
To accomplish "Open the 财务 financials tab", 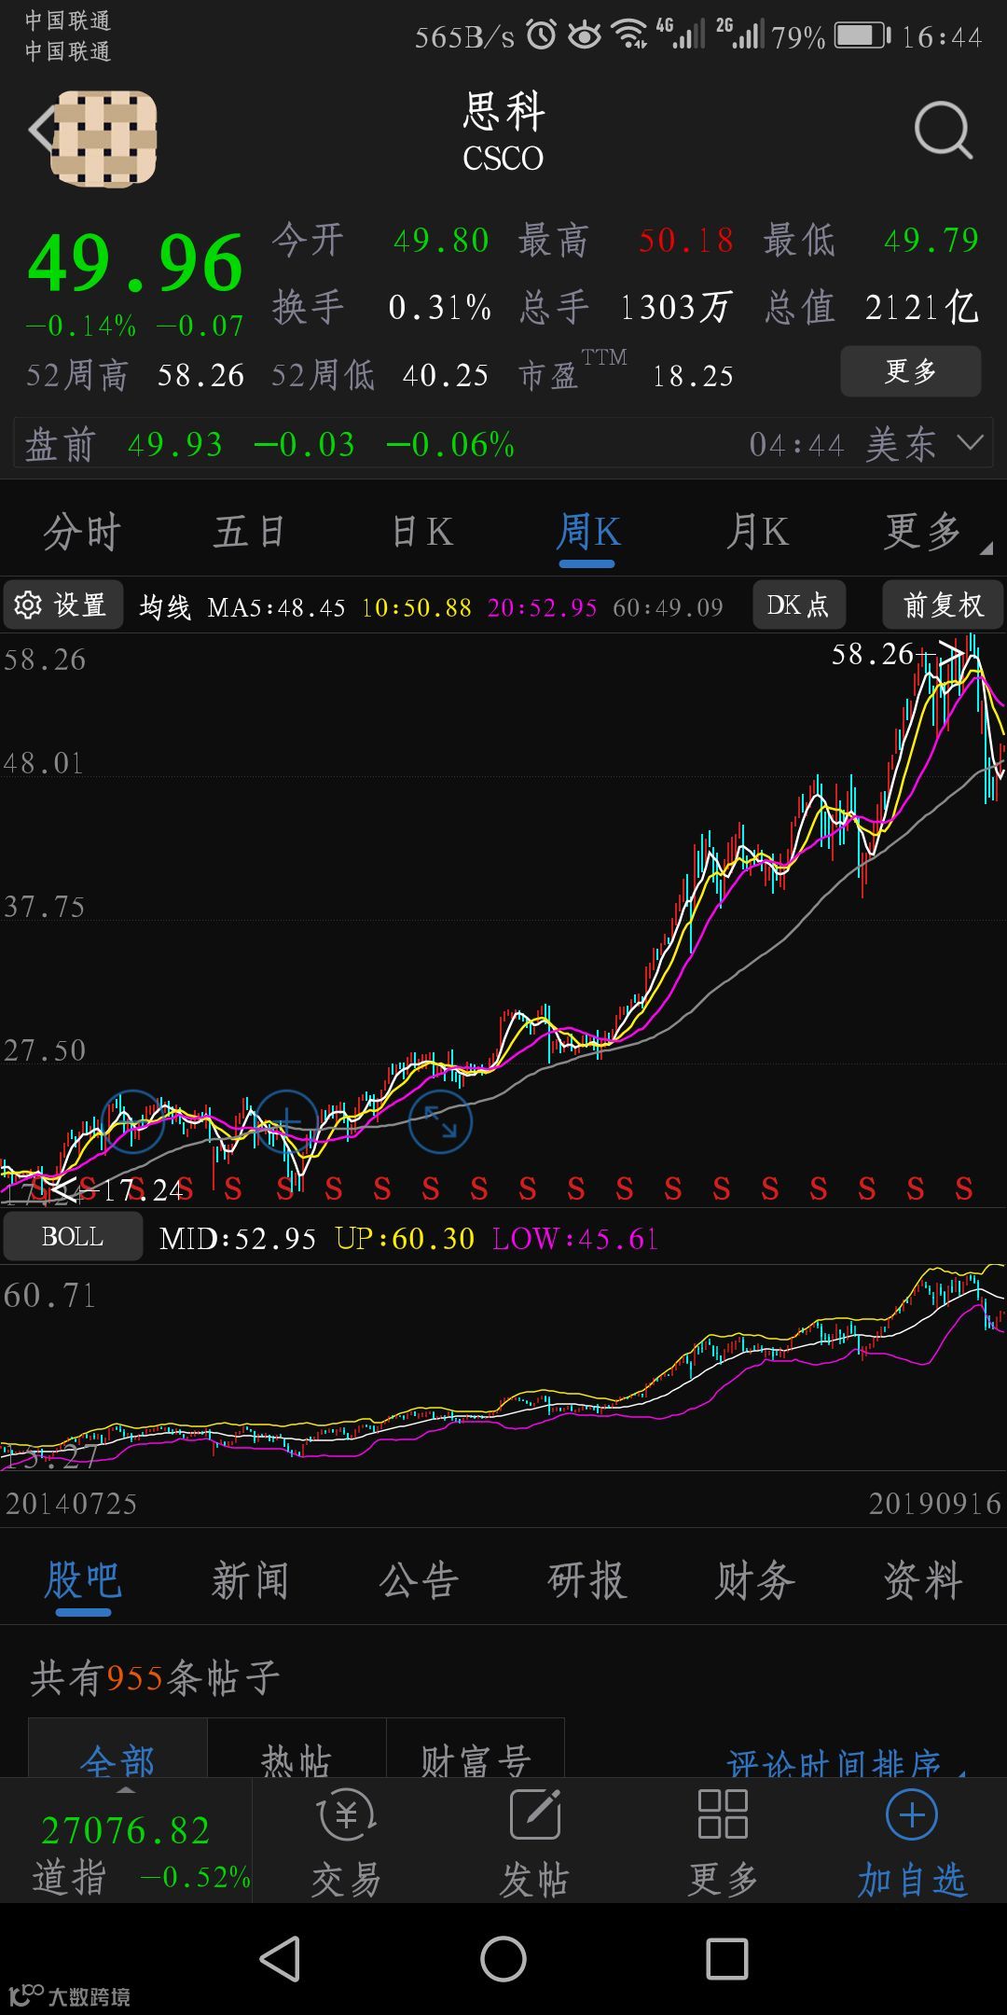I will tap(754, 1580).
